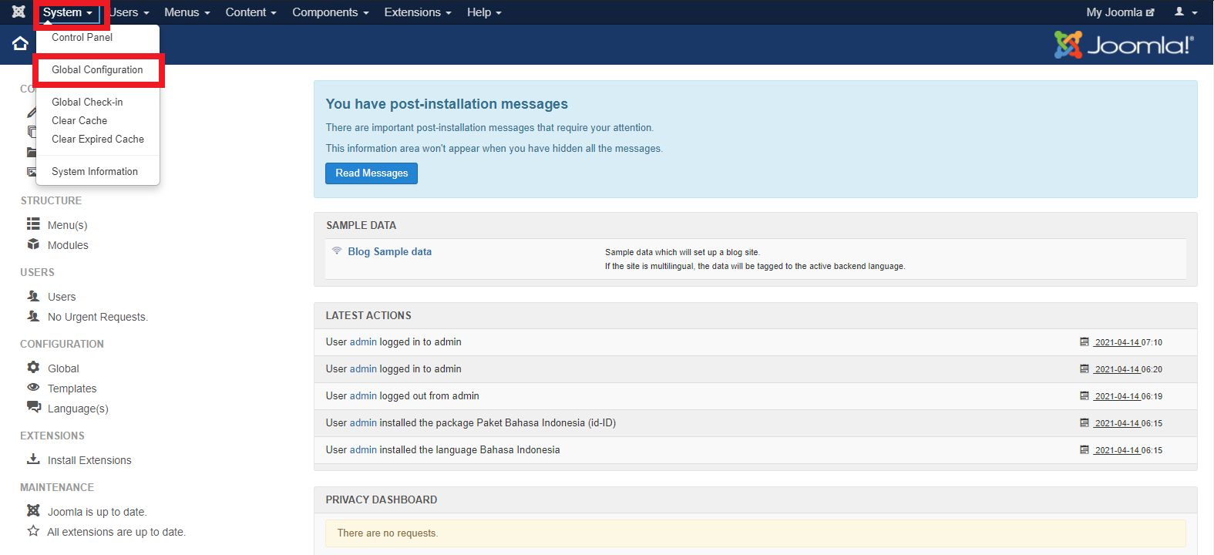Click the No Urgent Requests icon
Screen dimensions: 1214x555
(x=33, y=316)
